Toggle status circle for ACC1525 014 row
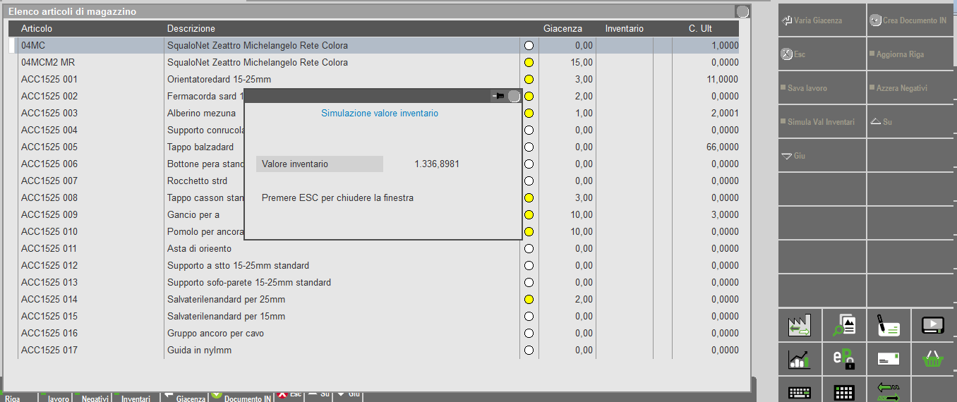The image size is (957, 402). pyautogui.click(x=529, y=300)
